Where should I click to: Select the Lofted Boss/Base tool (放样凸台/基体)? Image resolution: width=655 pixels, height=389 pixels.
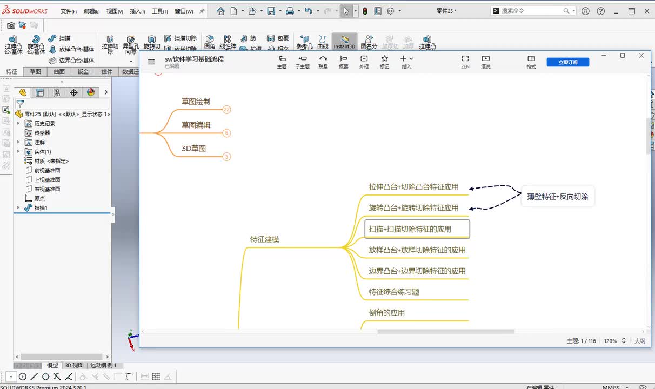[x=71, y=49]
